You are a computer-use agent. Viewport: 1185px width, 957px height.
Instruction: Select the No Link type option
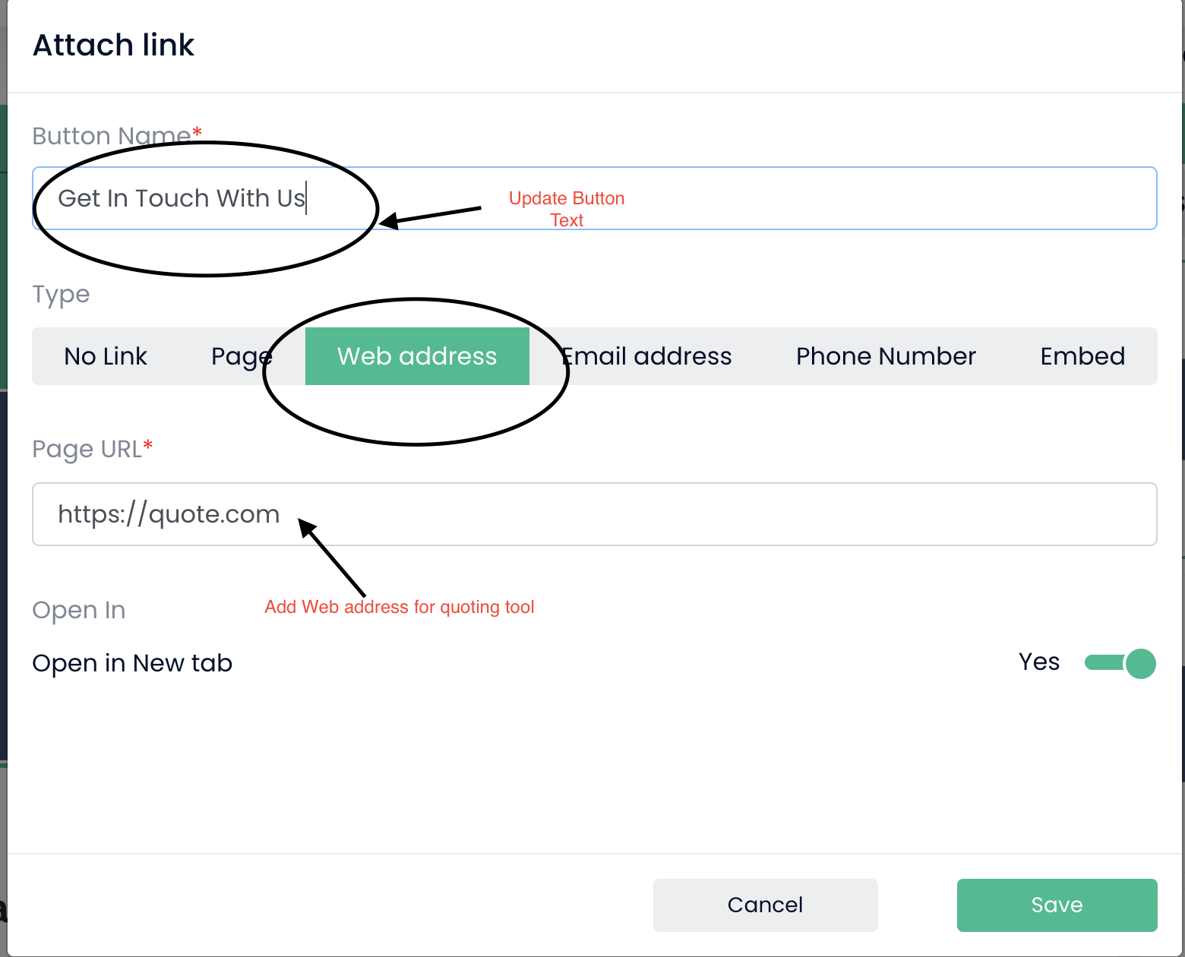[106, 355]
